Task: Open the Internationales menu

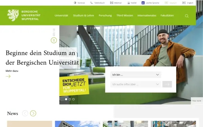Action: 147,16
